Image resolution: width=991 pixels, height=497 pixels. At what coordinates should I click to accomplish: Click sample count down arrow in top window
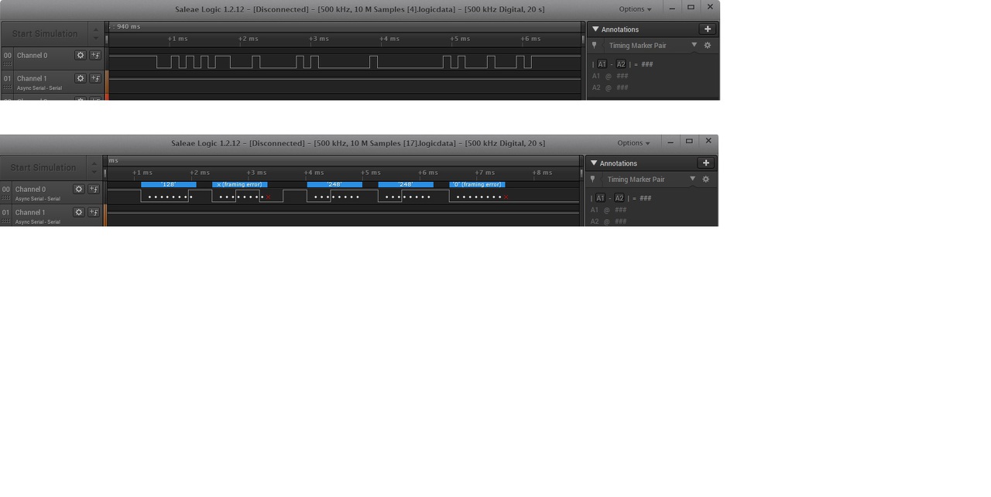pyautogui.click(x=96, y=39)
